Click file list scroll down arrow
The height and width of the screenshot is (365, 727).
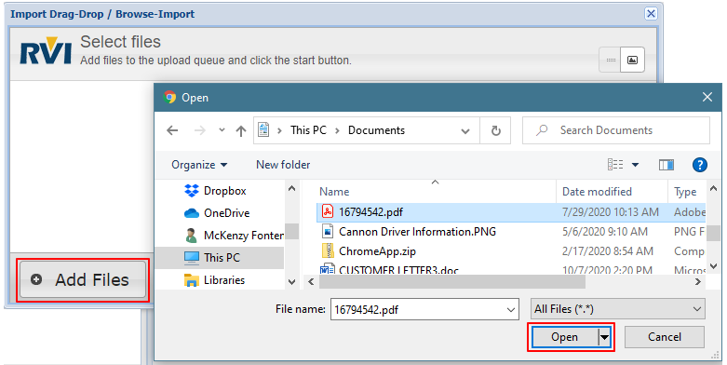point(714,266)
